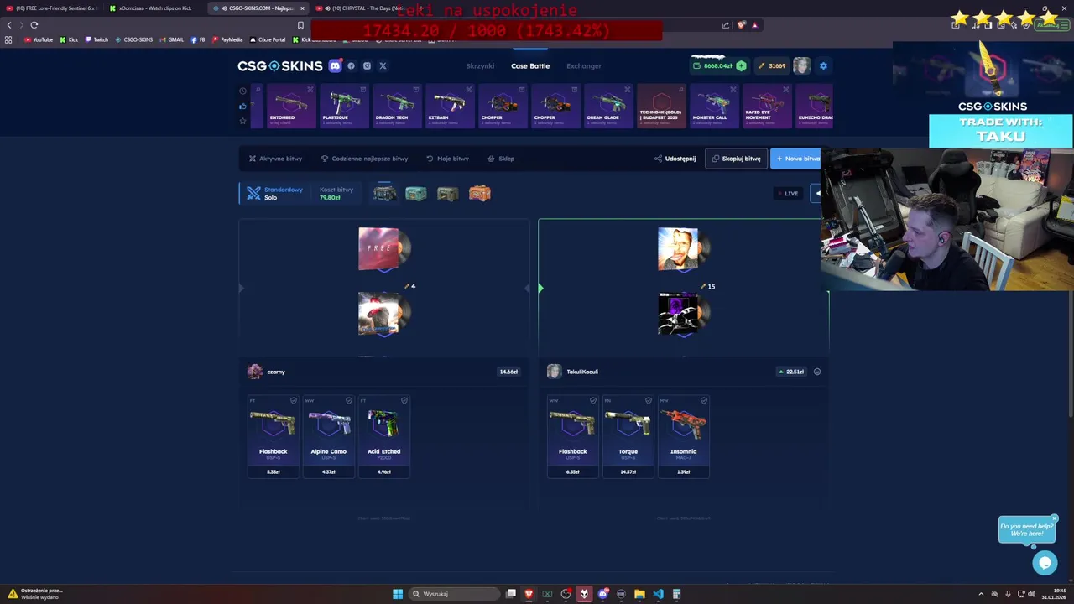Image resolution: width=1074 pixels, height=604 pixels.
Task: Open File Explorer on taskbar
Action: tap(639, 594)
